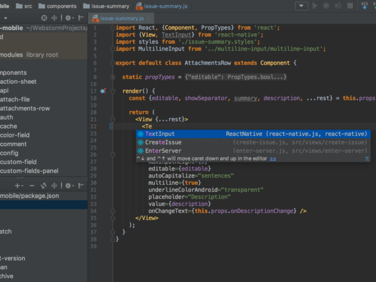Click the collapse all icon in Project panel
376x282 pixels.
[55, 18]
